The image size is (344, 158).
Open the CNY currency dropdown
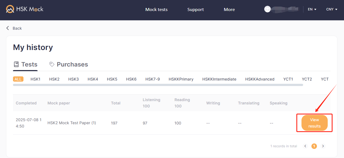pyautogui.click(x=332, y=9)
